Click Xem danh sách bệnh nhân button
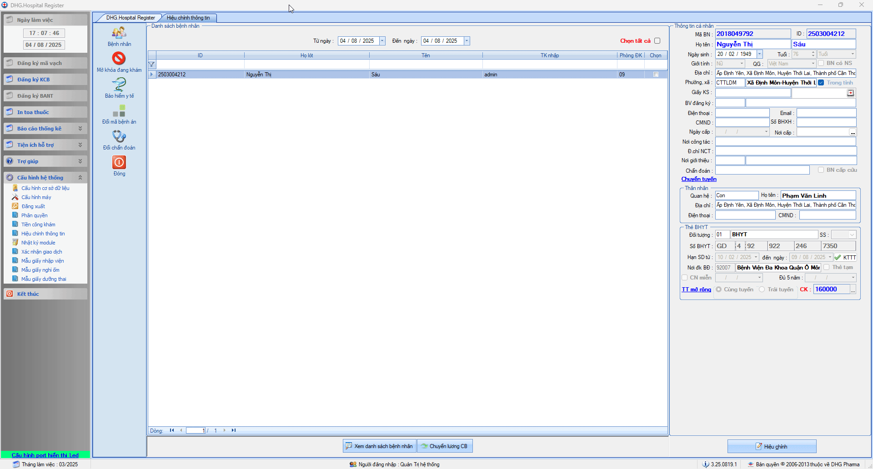The height and width of the screenshot is (469, 873). [380, 446]
